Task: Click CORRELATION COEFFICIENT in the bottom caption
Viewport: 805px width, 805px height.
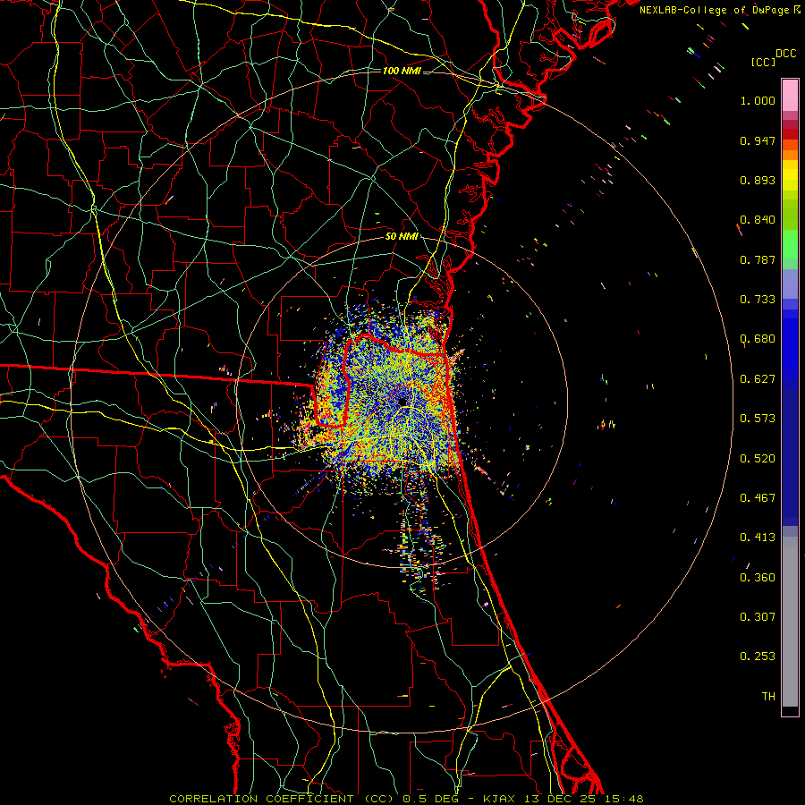Action: [261, 799]
